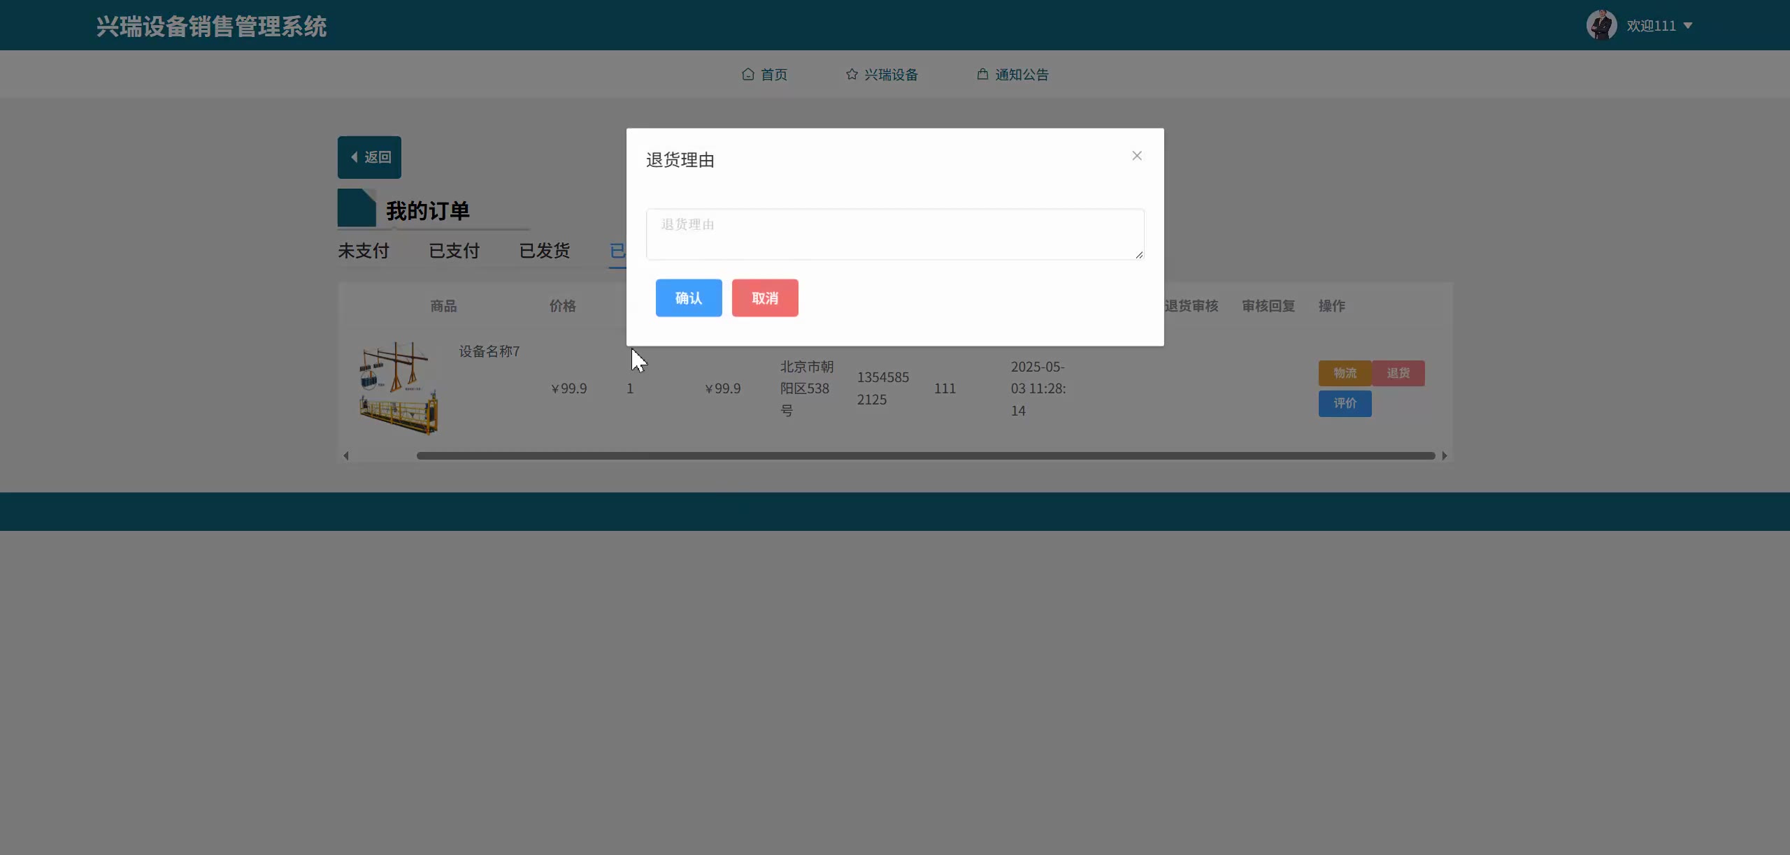Screen dimensions: 1790x855
Task: Click the teal 我的订单 title icon
Action: coord(357,208)
